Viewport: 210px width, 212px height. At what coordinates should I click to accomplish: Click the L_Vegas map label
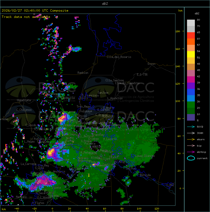(29, 142)
